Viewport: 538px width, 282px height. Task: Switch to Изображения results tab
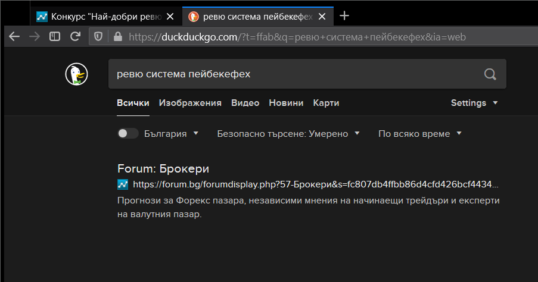tap(190, 103)
